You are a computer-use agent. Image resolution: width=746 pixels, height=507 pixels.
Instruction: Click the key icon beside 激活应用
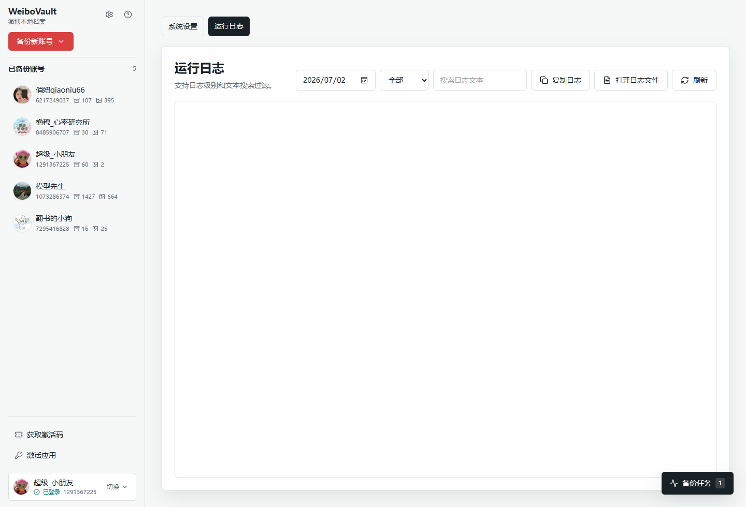click(x=19, y=455)
